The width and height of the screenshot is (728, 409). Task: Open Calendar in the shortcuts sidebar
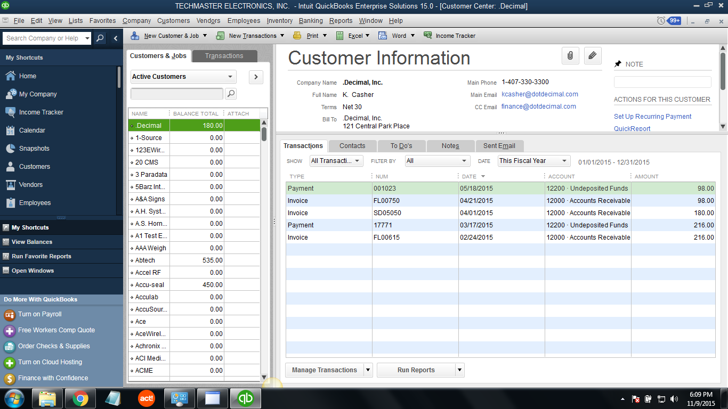[32, 130]
